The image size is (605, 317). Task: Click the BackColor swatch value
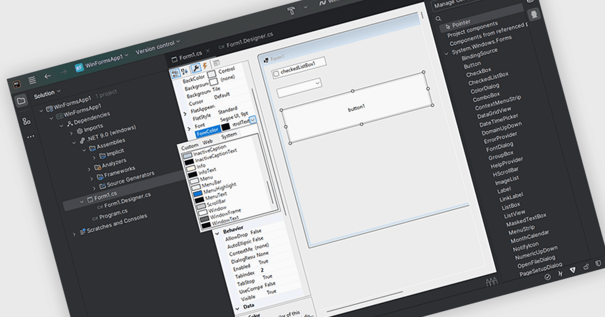coord(211,74)
